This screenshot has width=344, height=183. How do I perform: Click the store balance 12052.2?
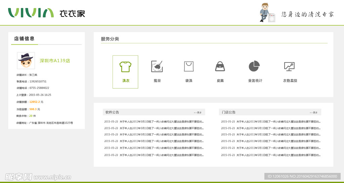35,102
